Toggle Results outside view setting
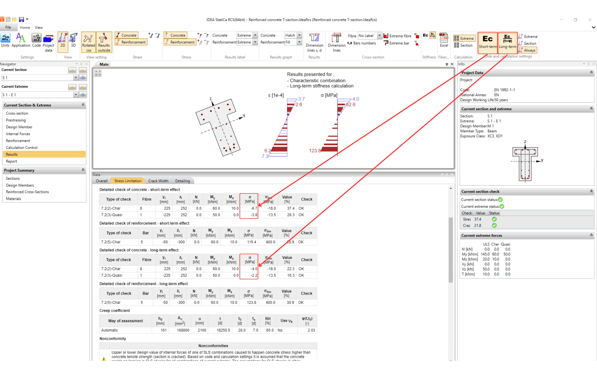The height and width of the screenshot is (377, 597). tap(104, 42)
